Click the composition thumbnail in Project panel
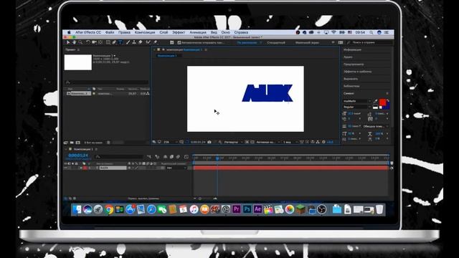Image resolution: width=459 pixels, height=258 pixels. (78, 62)
